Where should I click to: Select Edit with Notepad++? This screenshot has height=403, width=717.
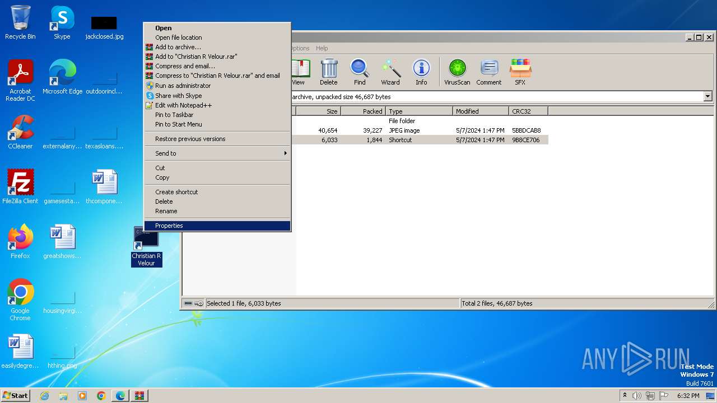[217, 105]
